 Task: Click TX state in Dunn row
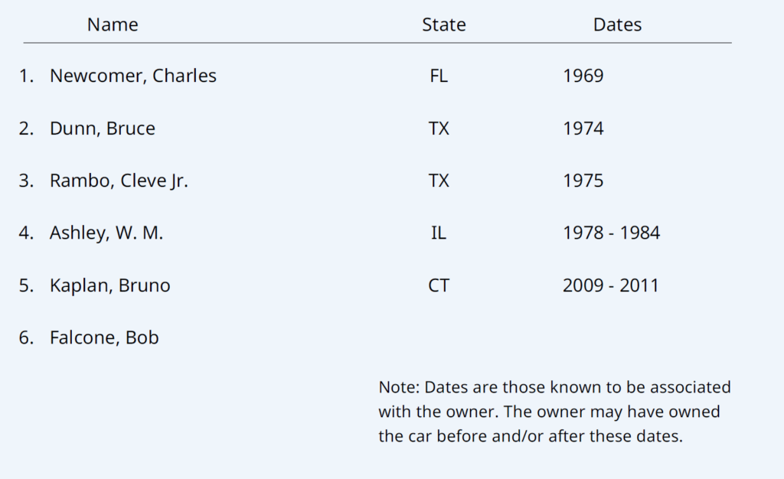pyautogui.click(x=439, y=129)
